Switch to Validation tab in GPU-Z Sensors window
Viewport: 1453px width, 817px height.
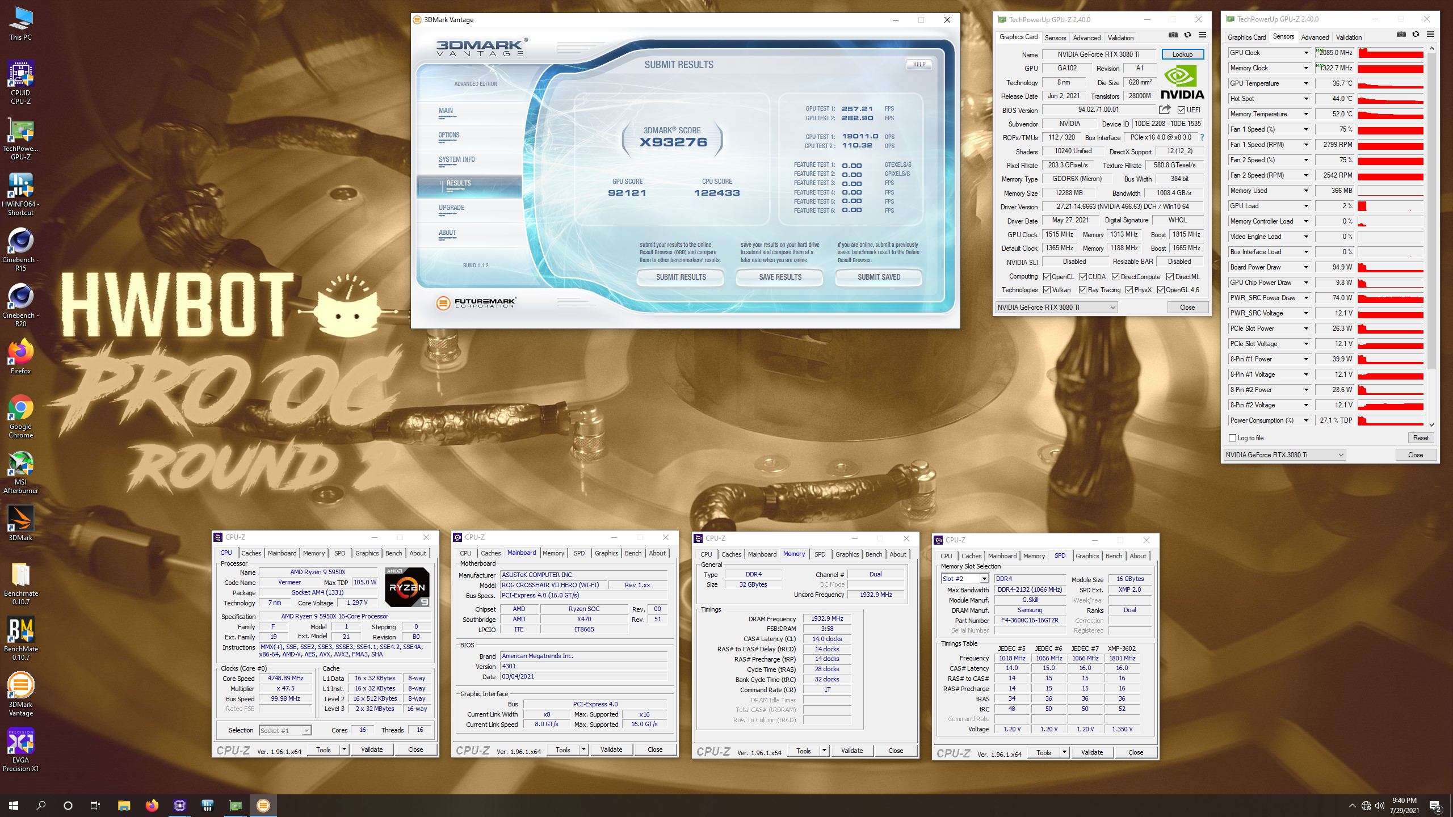click(1349, 37)
